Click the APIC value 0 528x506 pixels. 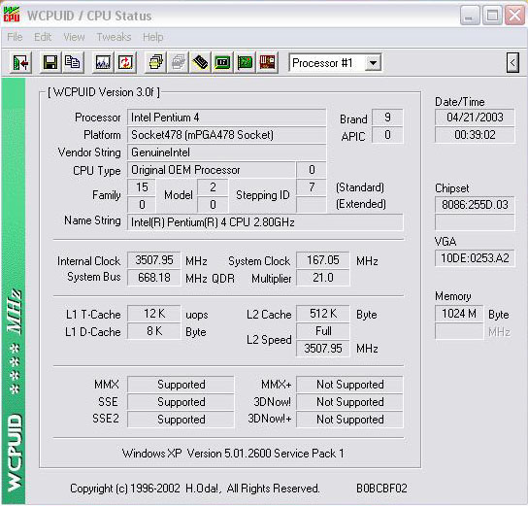(387, 135)
